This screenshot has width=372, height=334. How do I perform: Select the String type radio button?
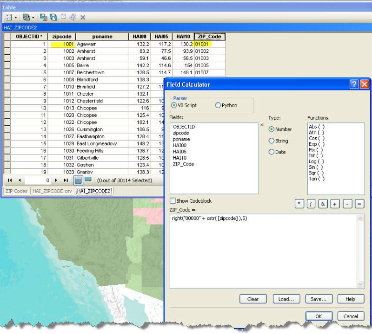278,141
